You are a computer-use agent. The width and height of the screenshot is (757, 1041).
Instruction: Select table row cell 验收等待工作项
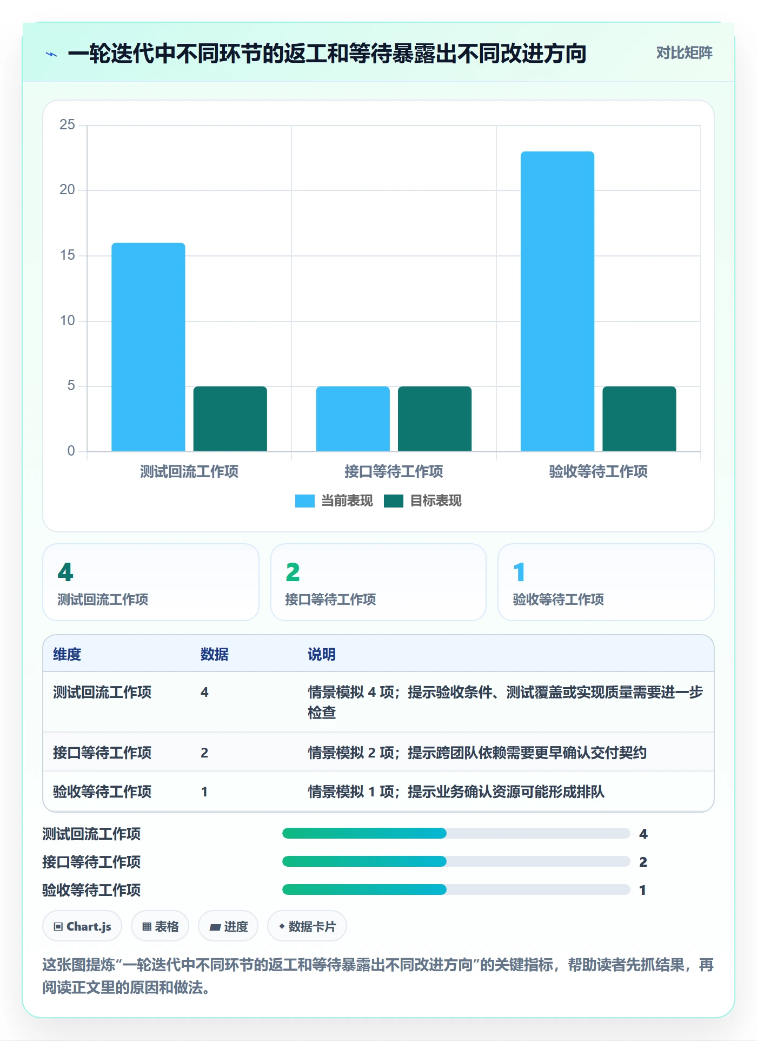click(102, 792)
